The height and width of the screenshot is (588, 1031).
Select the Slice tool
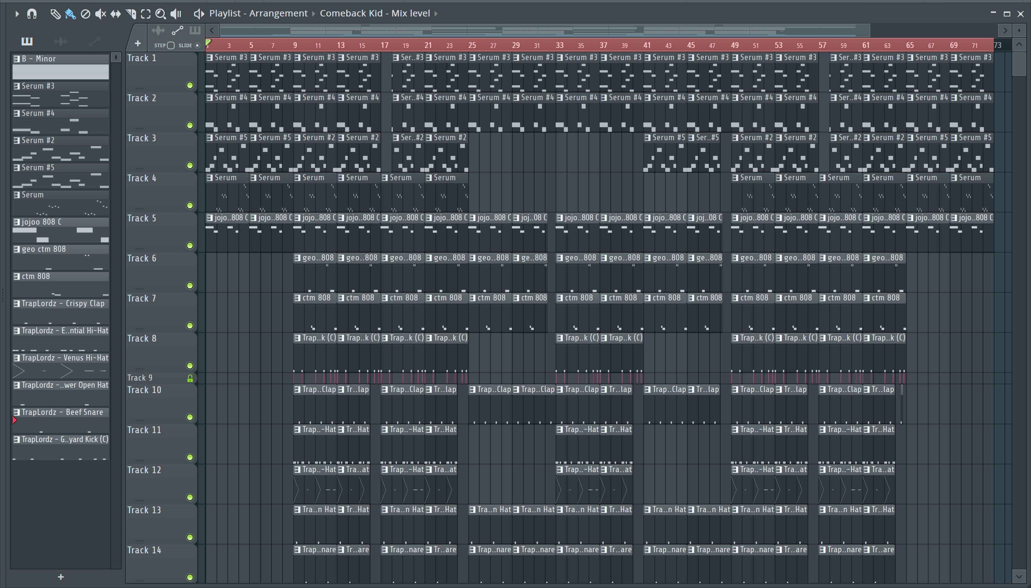pyautogui.click(x=131, y=14)
